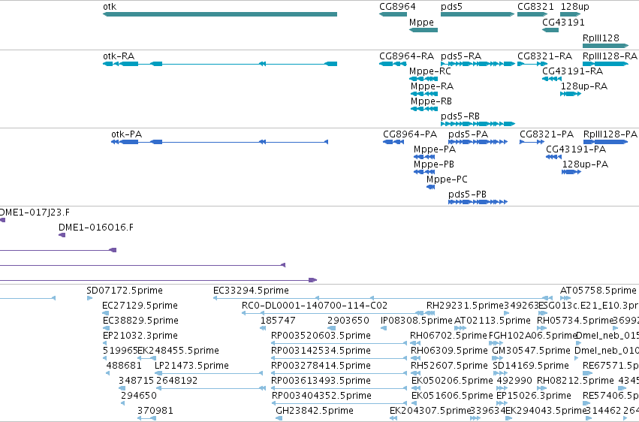
Task: Click the CG8321-RA transcript label
Action: (545, 56)
